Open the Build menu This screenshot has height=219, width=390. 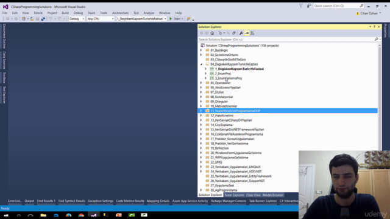[x=65, y=13]
